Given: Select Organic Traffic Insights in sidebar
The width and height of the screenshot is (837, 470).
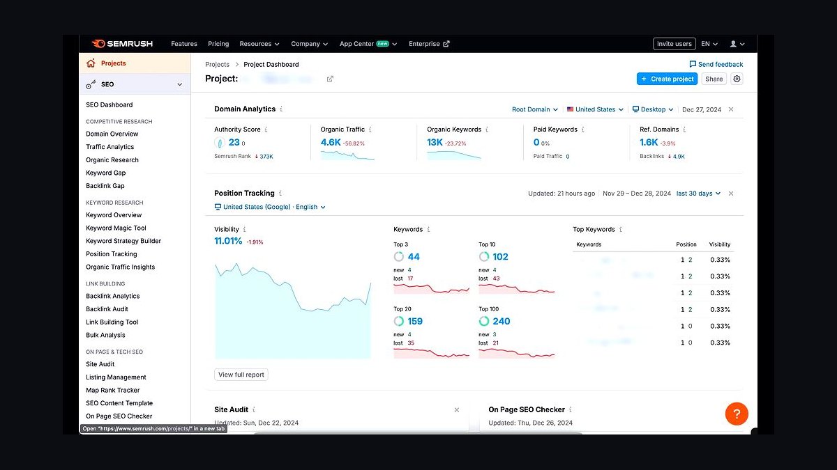Looking at the screenshot, I should 121,267.
